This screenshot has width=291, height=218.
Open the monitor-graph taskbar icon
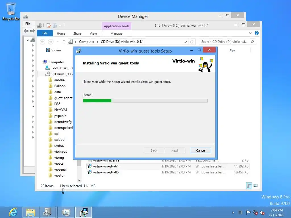point(66,212)
